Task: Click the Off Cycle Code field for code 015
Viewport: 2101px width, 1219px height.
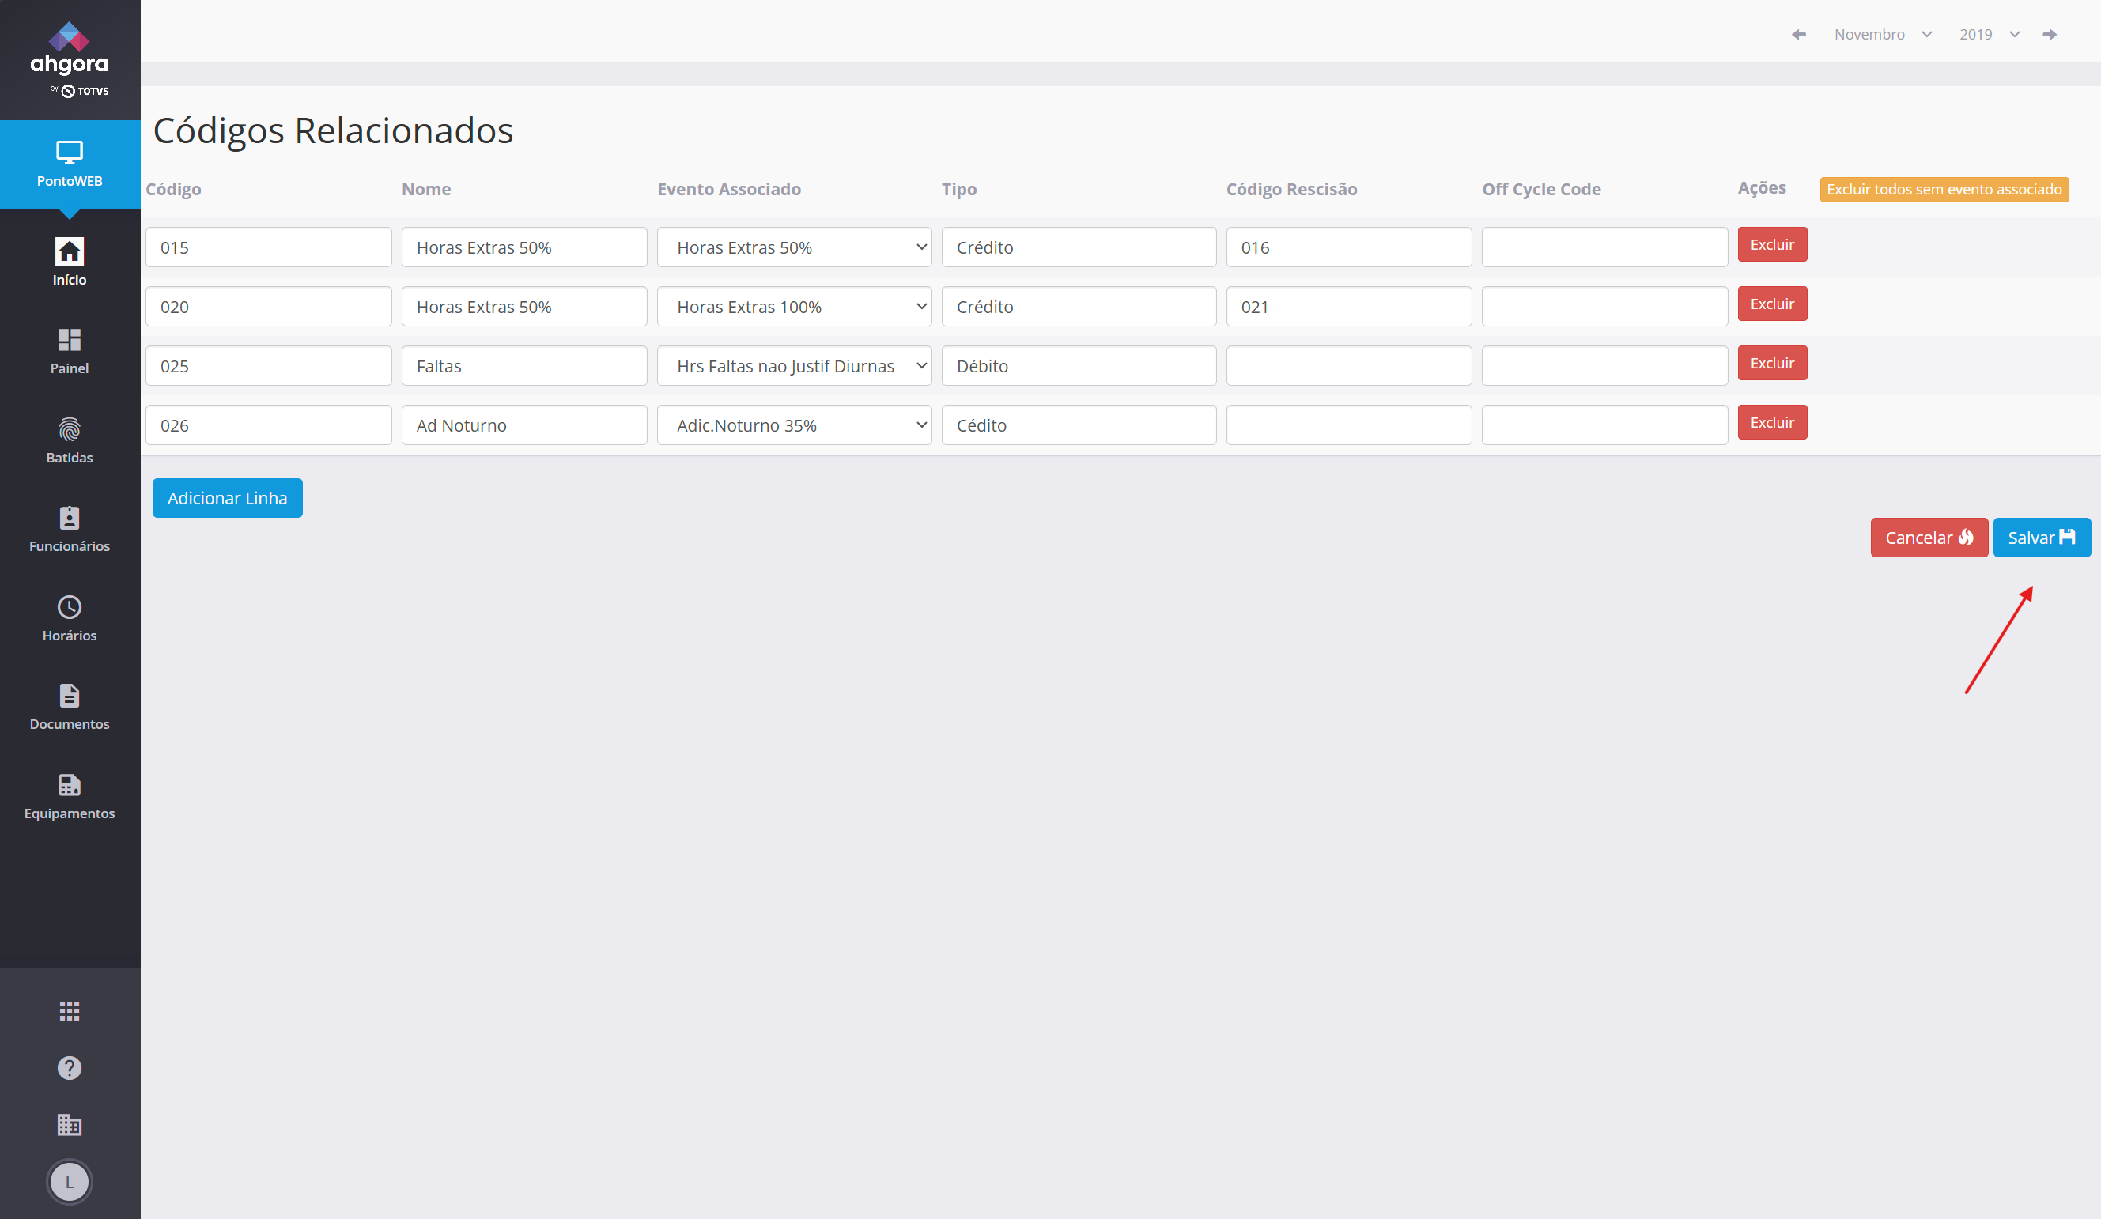Action: coord(1604,247)
